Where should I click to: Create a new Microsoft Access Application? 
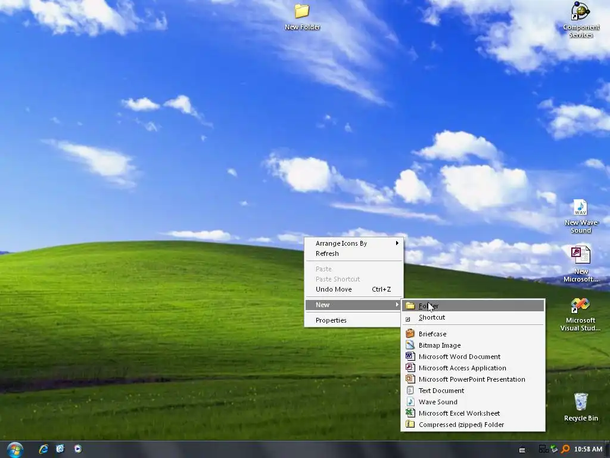473,368
